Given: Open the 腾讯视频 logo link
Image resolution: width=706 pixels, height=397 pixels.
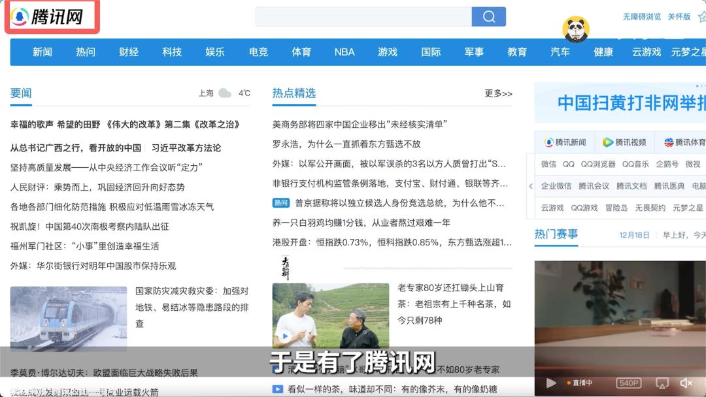Looking at the screenshot, I should click(x=624, y=142).
